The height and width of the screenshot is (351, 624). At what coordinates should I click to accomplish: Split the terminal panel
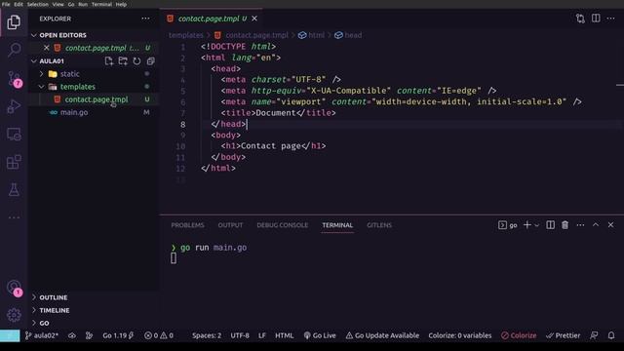550,225
